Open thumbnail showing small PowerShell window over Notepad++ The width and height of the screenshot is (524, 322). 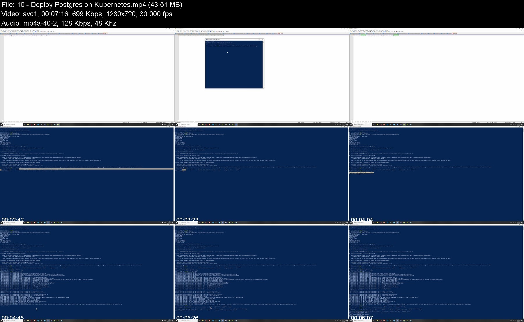262,77
